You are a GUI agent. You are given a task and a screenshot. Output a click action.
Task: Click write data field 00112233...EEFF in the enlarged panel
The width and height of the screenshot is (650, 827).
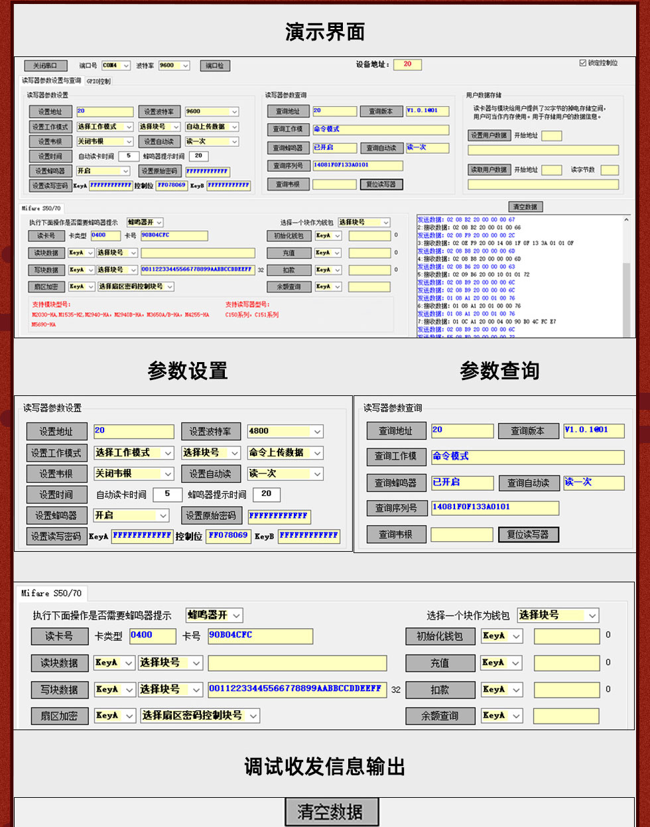click(297, 690)
